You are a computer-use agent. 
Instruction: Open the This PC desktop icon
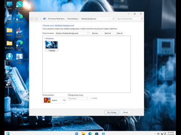(x=9, y=5)
